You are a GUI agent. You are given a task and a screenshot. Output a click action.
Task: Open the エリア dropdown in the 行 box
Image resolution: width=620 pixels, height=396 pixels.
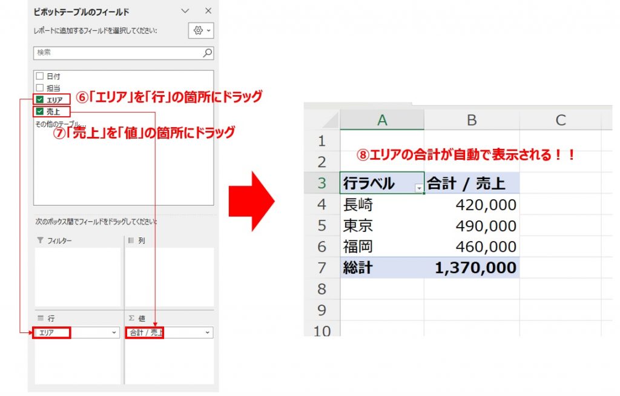[x=114, y=332]
